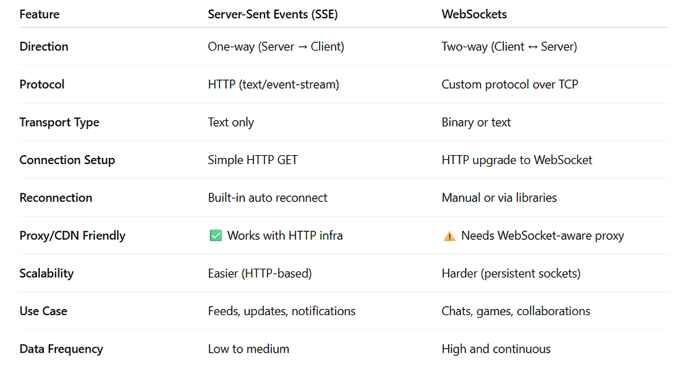Select 'High and continuous' cell
685x376 pixels.
pyautogui.click(x=496, y=349)
